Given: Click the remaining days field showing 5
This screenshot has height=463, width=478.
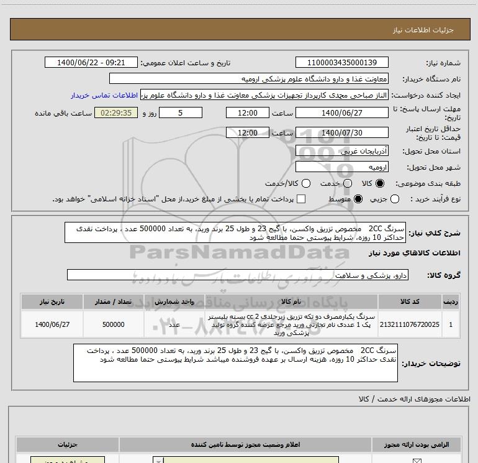Looking at the screenshot, I should [181, 113].
